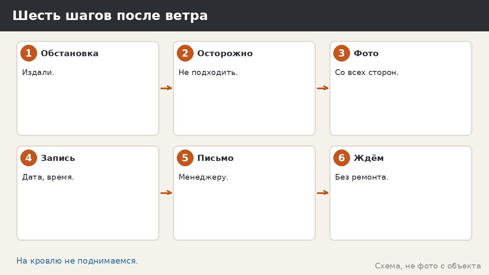Click the caption "Схема, не фото с объекта"
Screen dimensions: 489x275
428,266
